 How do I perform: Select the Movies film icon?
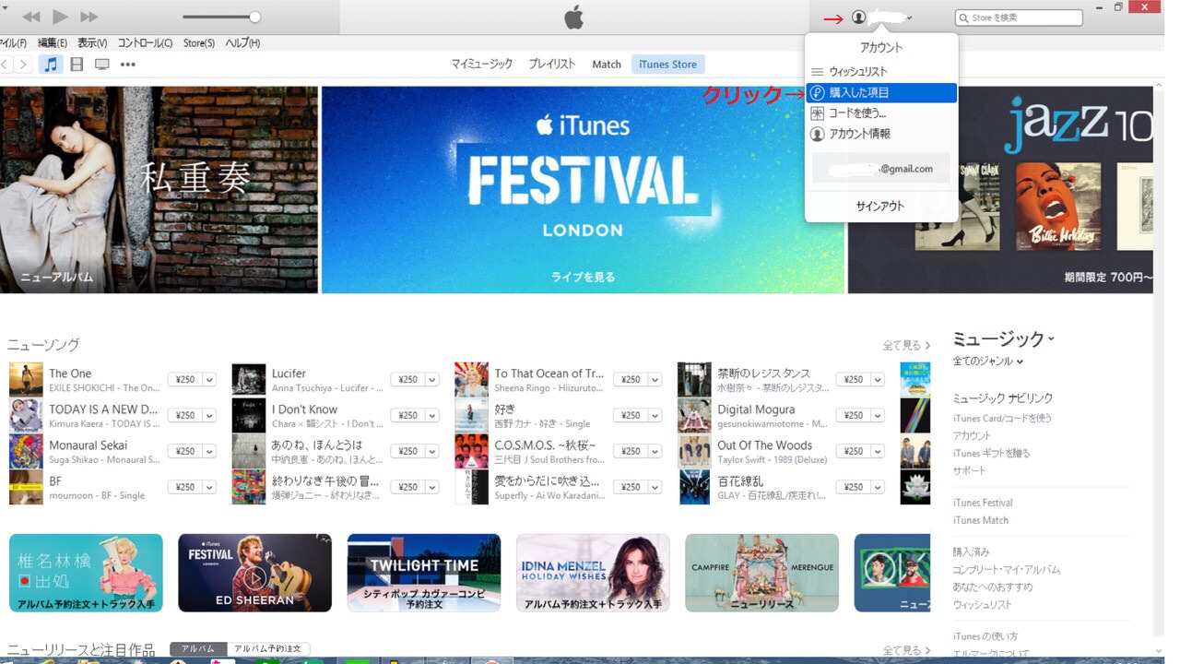click(x=77, y=65)
